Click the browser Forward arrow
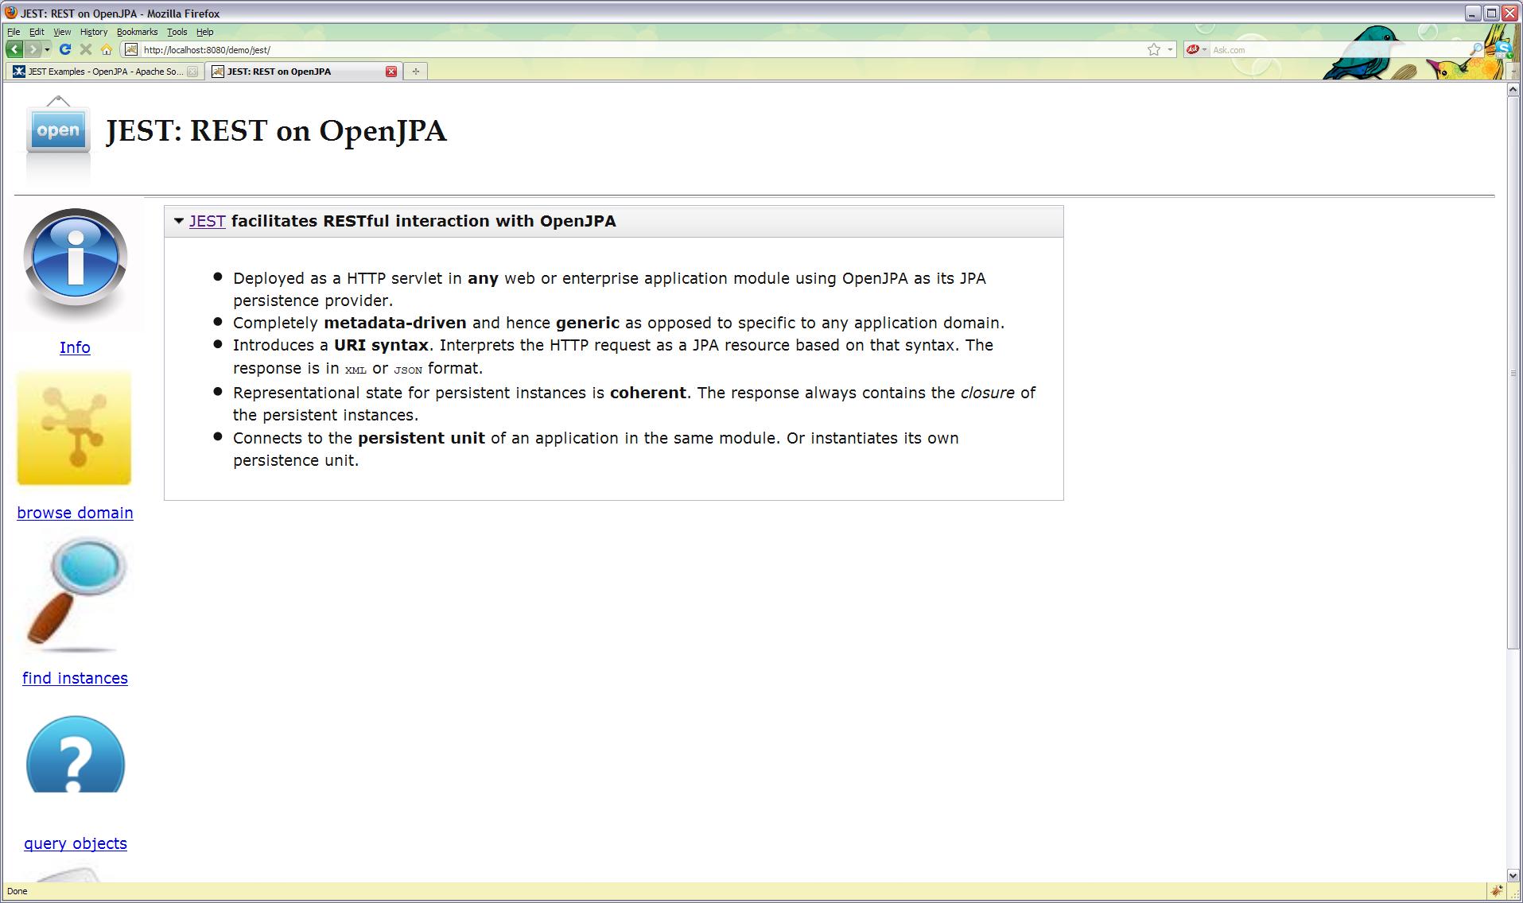This screenshot has height=903, width=1523. [33, 49]
